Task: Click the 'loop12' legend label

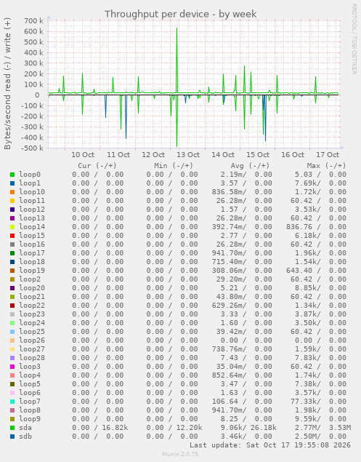Action: [32, 210]
